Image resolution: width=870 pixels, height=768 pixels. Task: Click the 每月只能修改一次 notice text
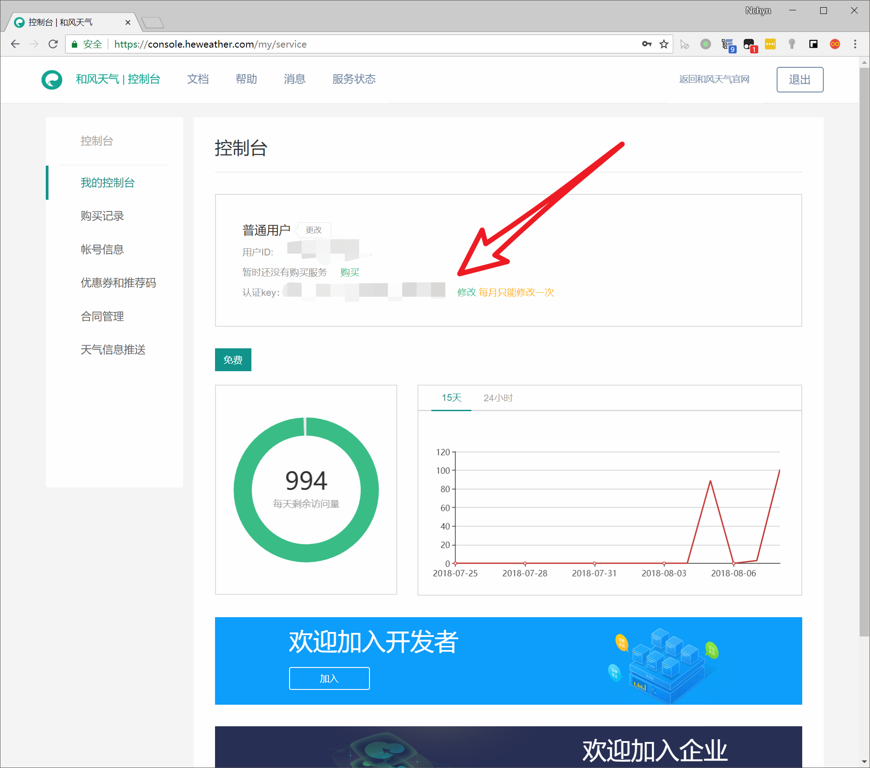516,292
